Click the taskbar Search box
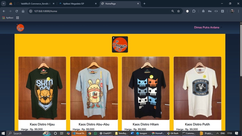The width and height of the screenshot is (242, 136). (x=29, y=133)
